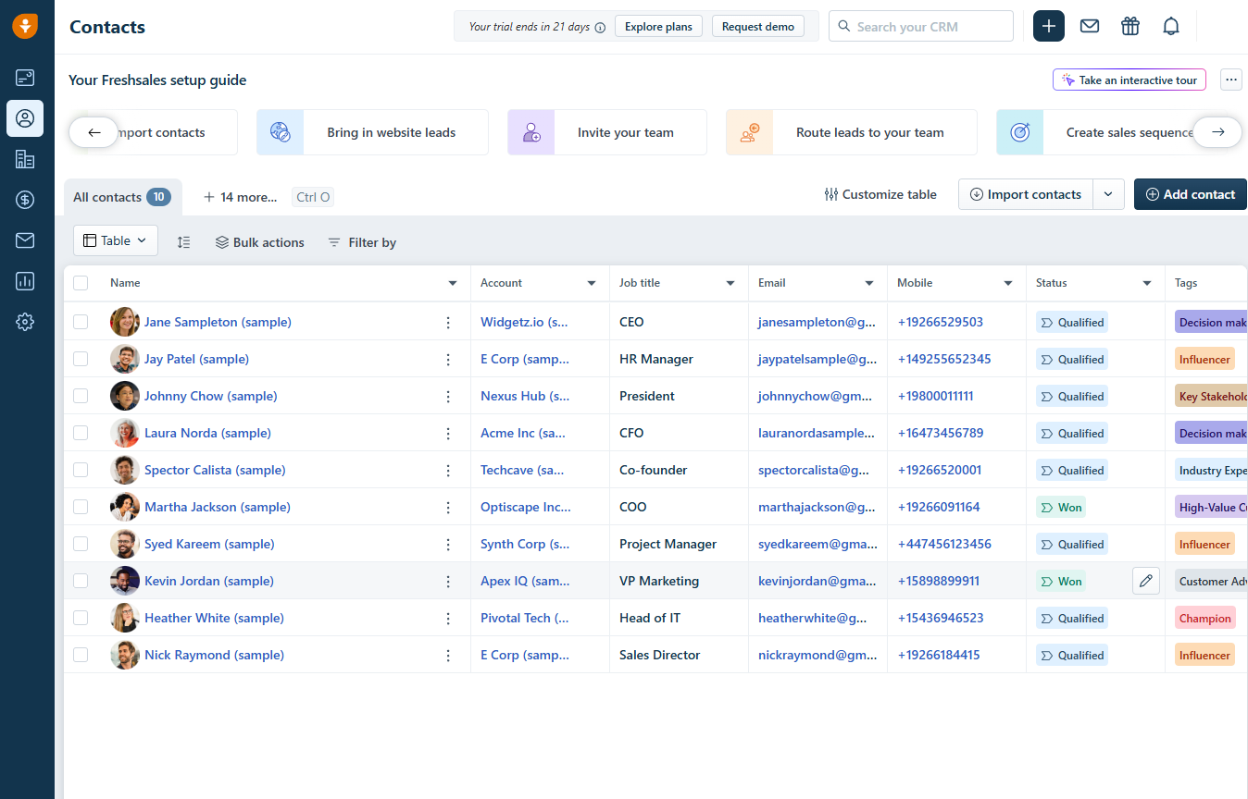Open the Table view dropdown

point(115,240)
